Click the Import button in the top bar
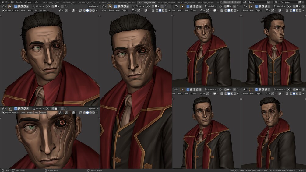The image size is (306, 172). [237, 2]
